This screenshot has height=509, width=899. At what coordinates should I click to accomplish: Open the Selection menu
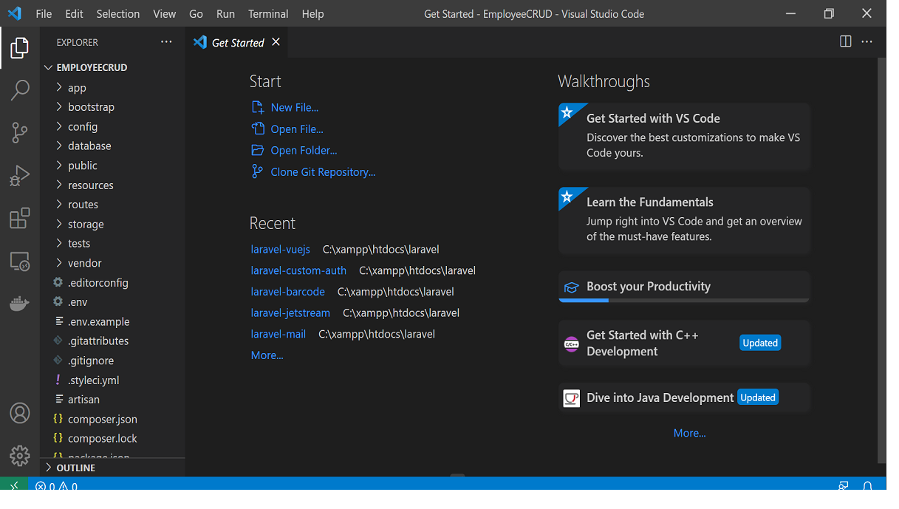(118, 13)
